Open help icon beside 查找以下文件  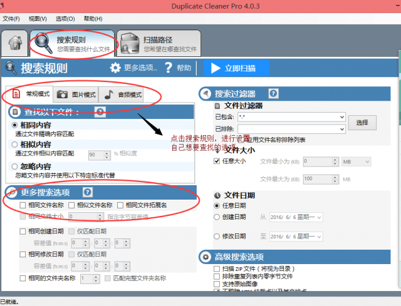tap(100, 111)
